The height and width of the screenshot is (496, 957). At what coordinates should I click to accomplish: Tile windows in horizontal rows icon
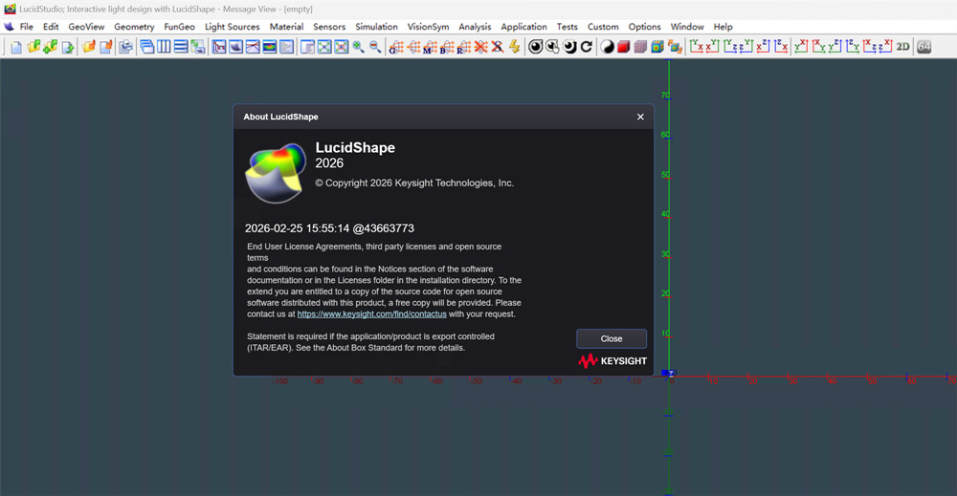point(181,46)
